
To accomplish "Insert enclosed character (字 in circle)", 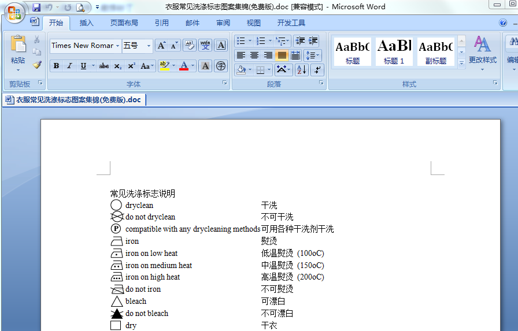I will pos(221,66).
